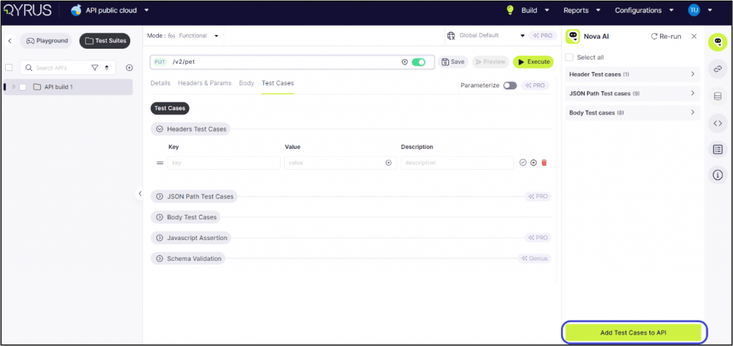The height and width of the screenshot is (346, 733).
Task: Click the add API plus icon
Action: pyautogui.click(x=130, y=68)
